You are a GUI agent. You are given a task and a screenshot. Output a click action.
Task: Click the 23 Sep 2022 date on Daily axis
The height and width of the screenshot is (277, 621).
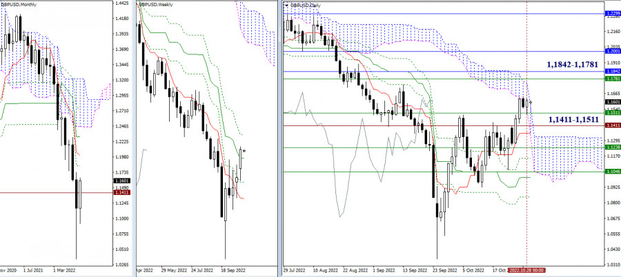[446, 270]
